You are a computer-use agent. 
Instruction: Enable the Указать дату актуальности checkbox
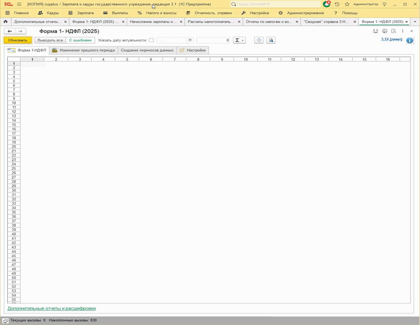click(x=151, y=40)
